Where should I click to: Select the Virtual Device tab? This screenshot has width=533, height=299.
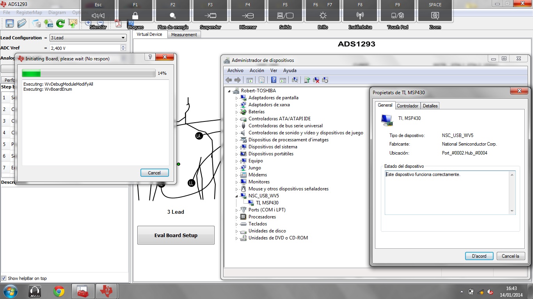(149, 34)
